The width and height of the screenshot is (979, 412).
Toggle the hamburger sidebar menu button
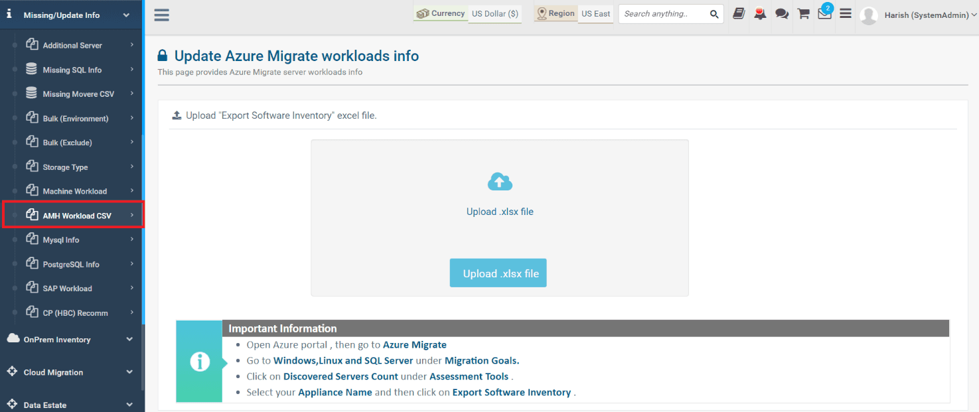[x=161, y=15]
